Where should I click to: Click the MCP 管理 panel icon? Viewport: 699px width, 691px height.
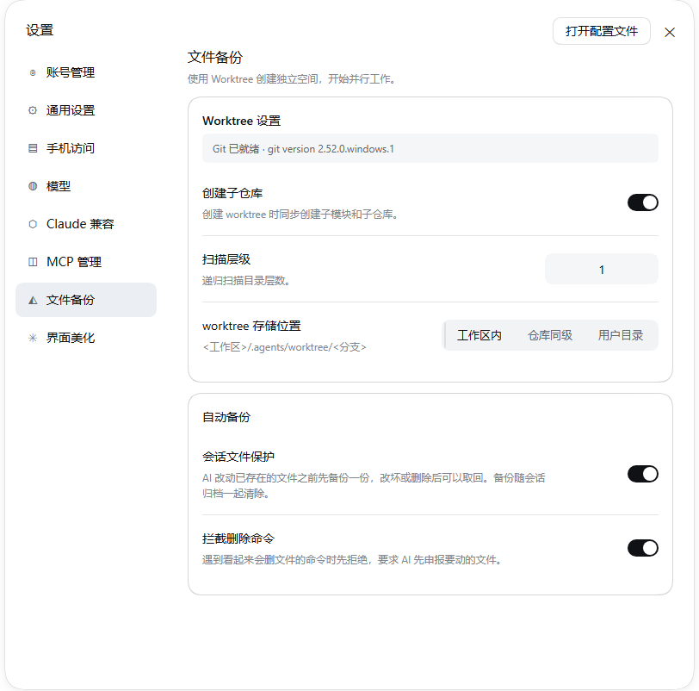(33, 262)
